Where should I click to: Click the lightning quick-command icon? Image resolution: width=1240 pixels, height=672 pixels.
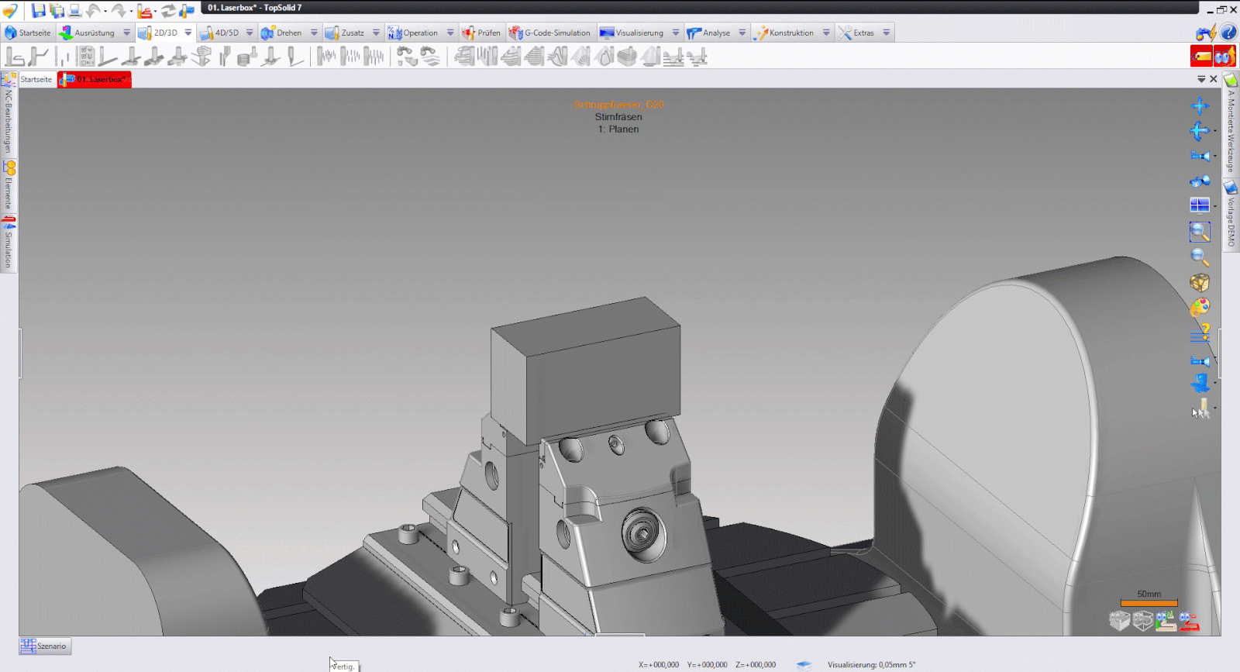tap(1205, 32)
